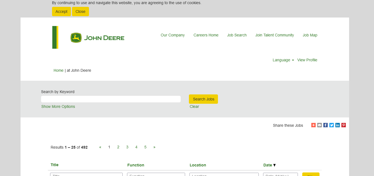This screenshot has width=374, height=176.
Task: Sort results by Date column
Action: pos(267,165)
